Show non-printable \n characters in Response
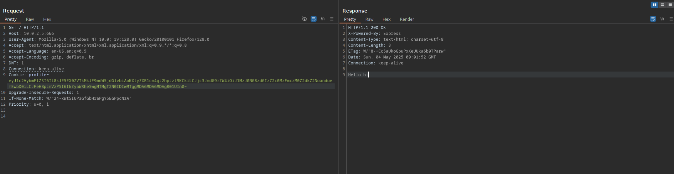 point(662,19)
